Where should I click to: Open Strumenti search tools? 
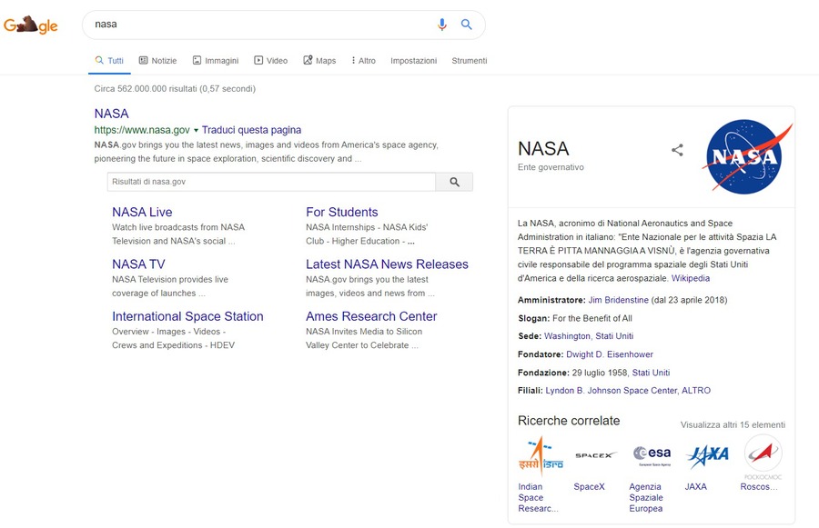pos(470,61)
